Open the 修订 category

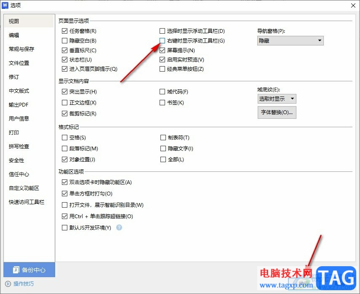tap(29, 77)
